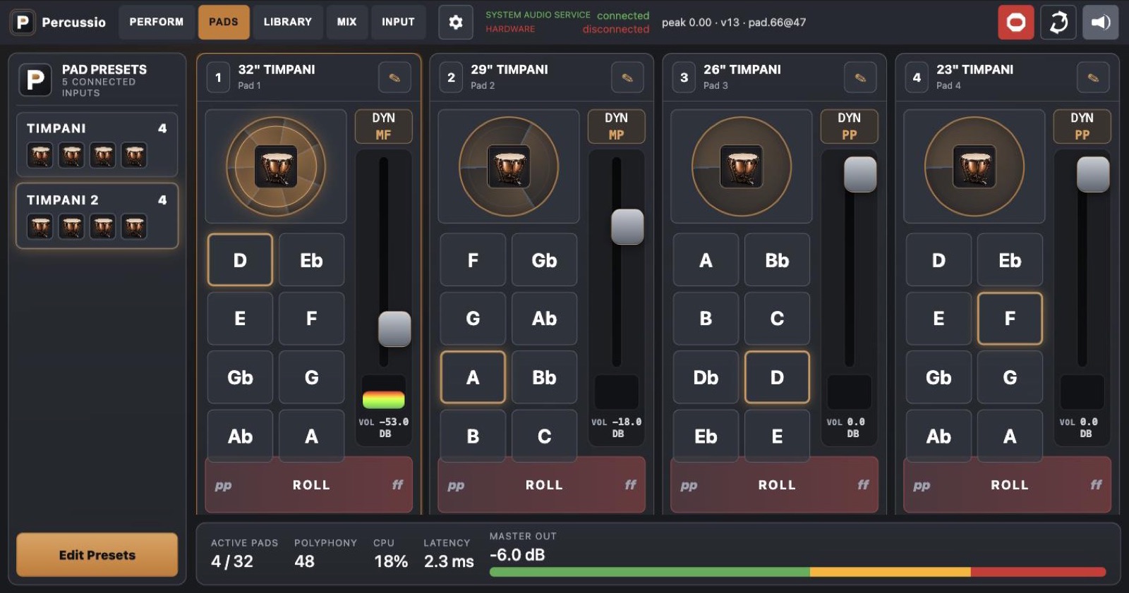The image size is (1129, 593).
Task: Open the LIBRARY tab
Action: (x=287, y=22)
